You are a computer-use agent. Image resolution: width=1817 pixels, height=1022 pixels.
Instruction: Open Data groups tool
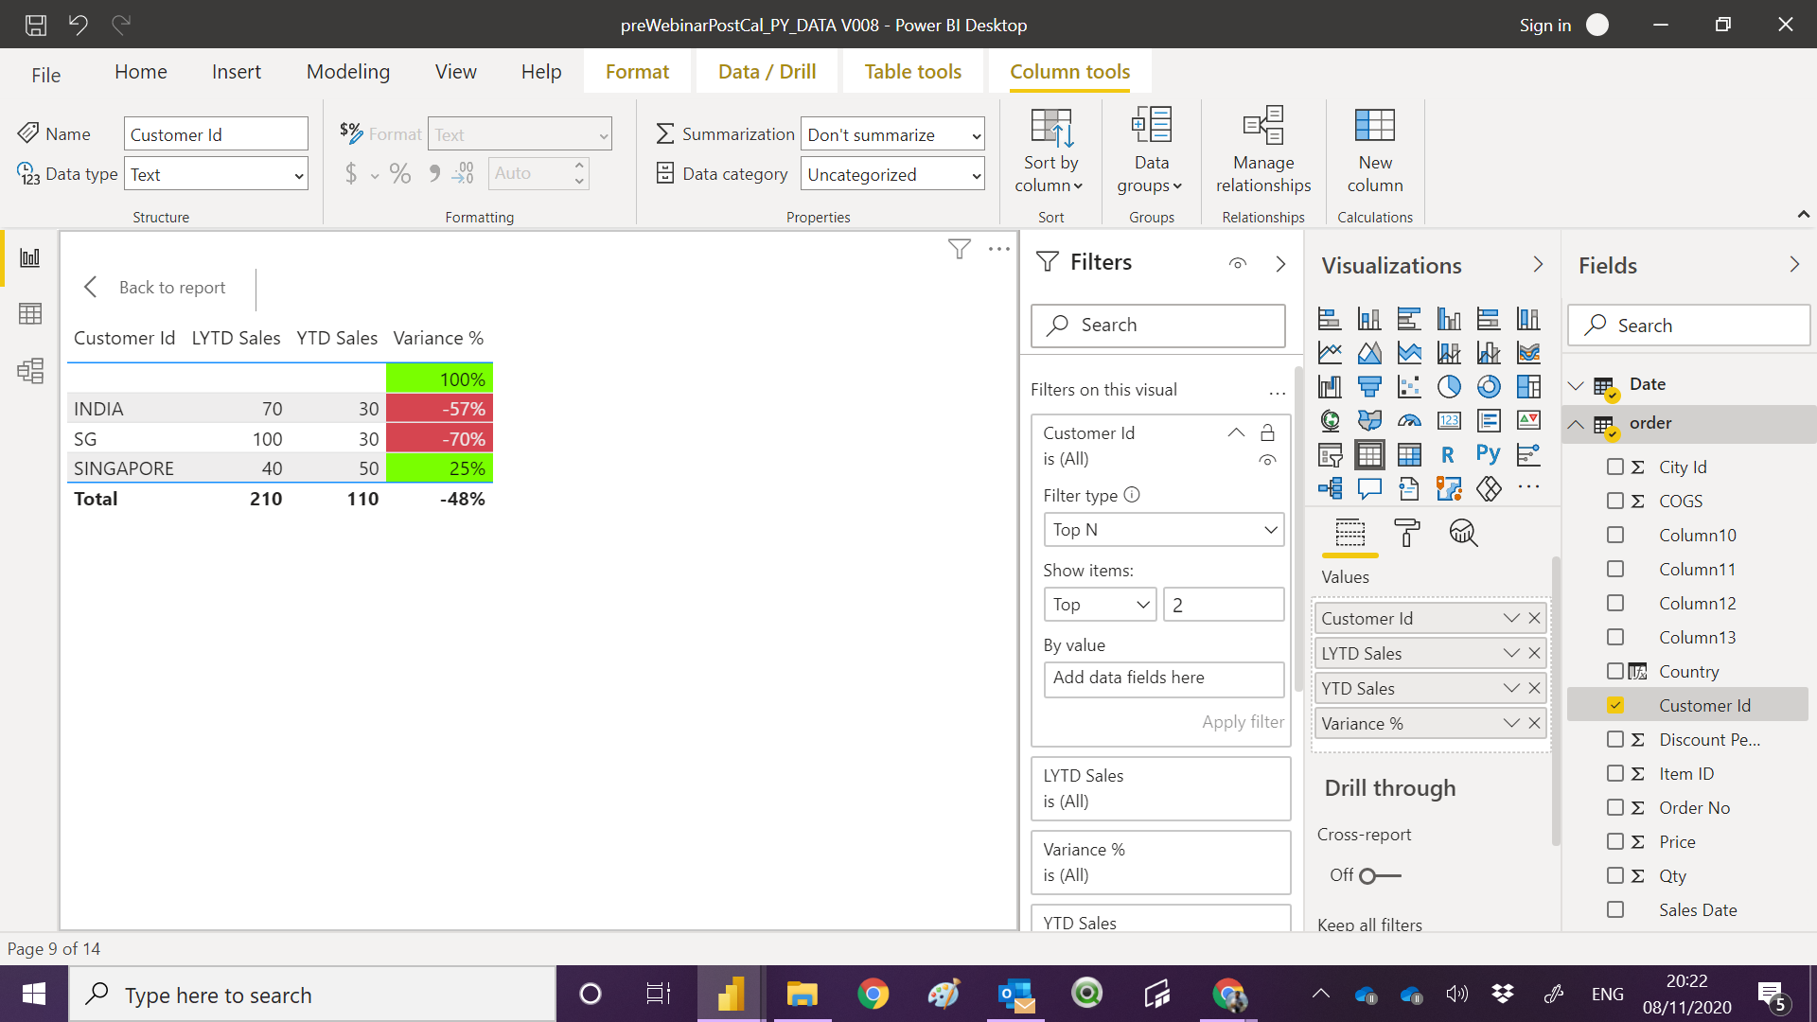tap(1151, 150)
